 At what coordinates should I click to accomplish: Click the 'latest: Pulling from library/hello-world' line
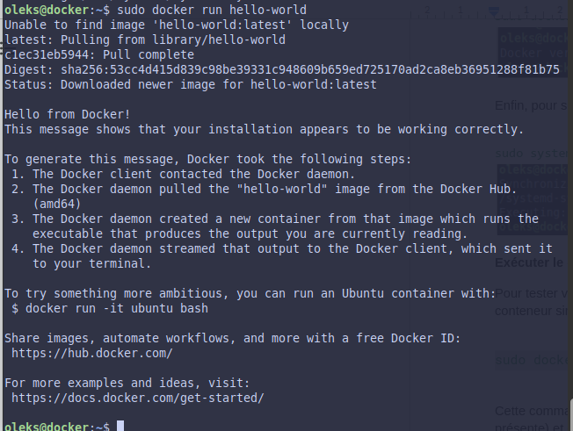pyautogui.click(x=145, y=40)
